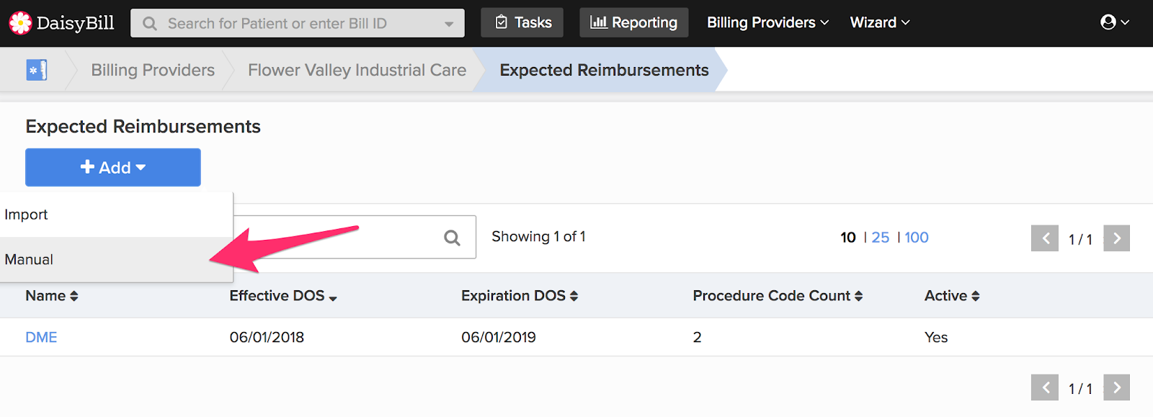Open the patient search dropdown arrow
The height and width of the screenshot is (417, 1153).
click(449, 24)
